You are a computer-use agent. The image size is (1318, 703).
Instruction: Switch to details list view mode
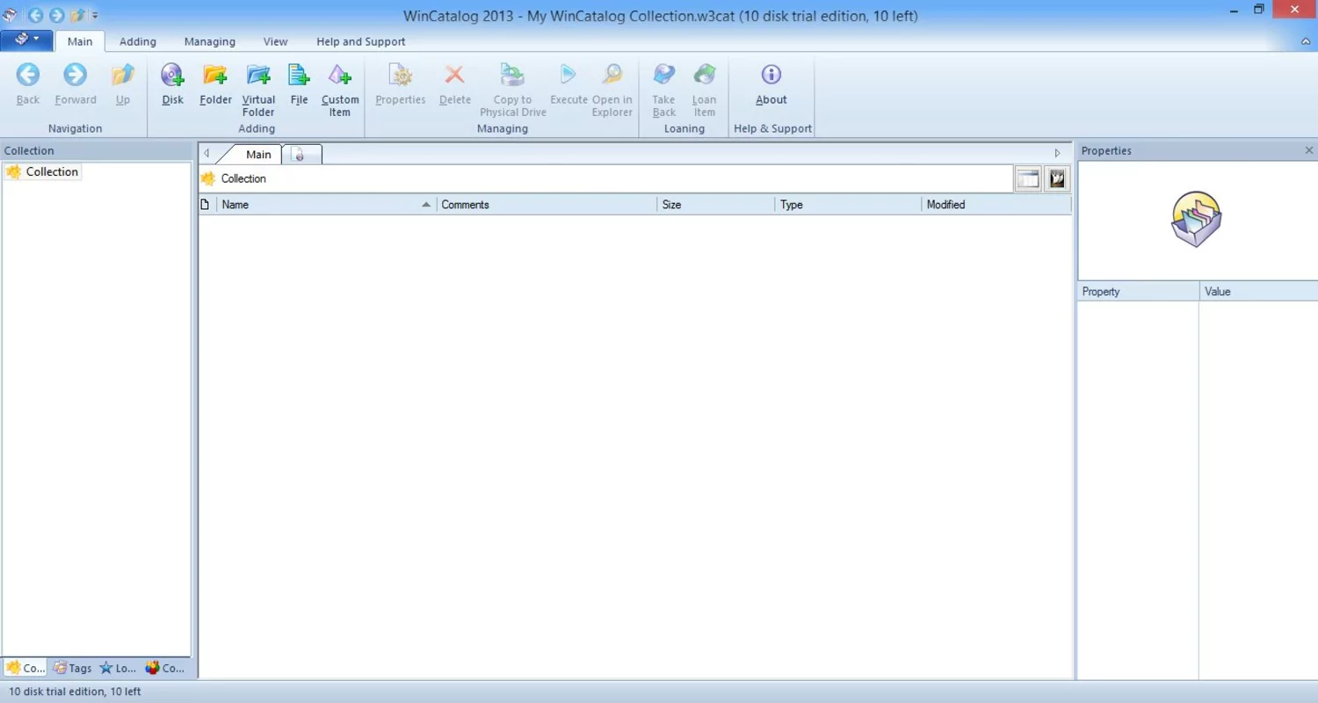[x=1027, y=178]
